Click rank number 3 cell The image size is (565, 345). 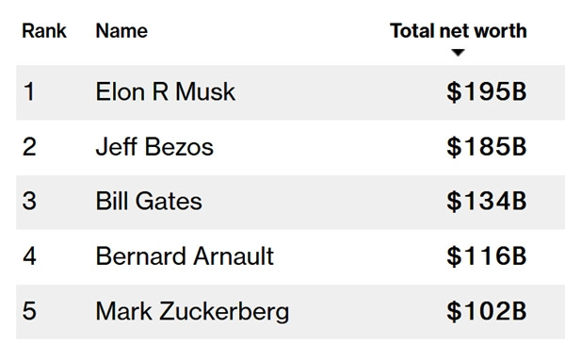29,201
